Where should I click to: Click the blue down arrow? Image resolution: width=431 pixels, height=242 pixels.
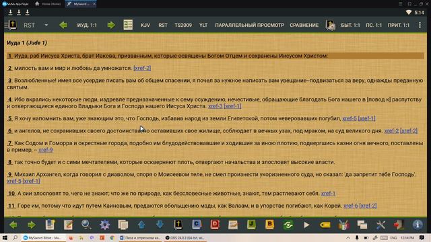click(160, 225)
